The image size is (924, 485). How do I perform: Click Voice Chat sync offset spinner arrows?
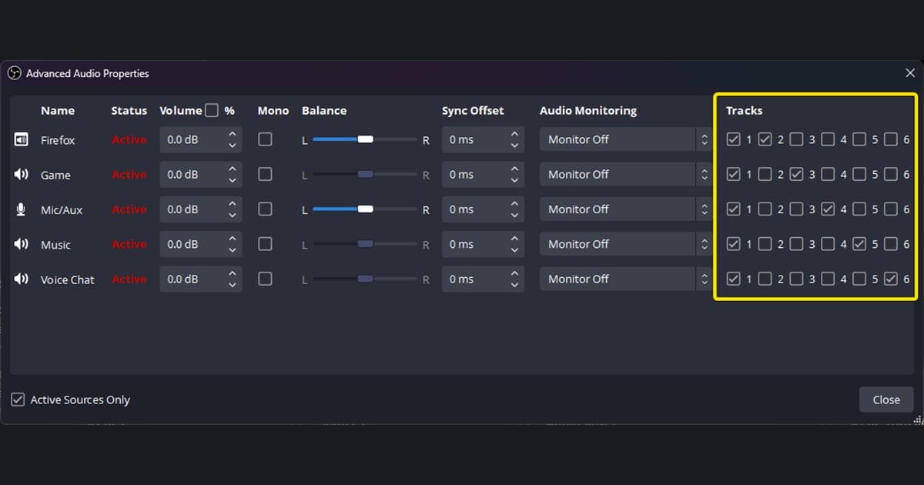[x=514, y=279]
